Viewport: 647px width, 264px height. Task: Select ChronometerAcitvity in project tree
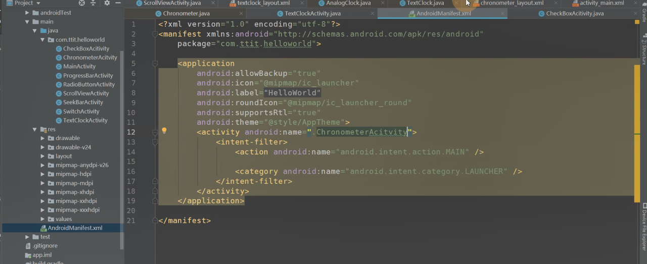click(90, 58)
